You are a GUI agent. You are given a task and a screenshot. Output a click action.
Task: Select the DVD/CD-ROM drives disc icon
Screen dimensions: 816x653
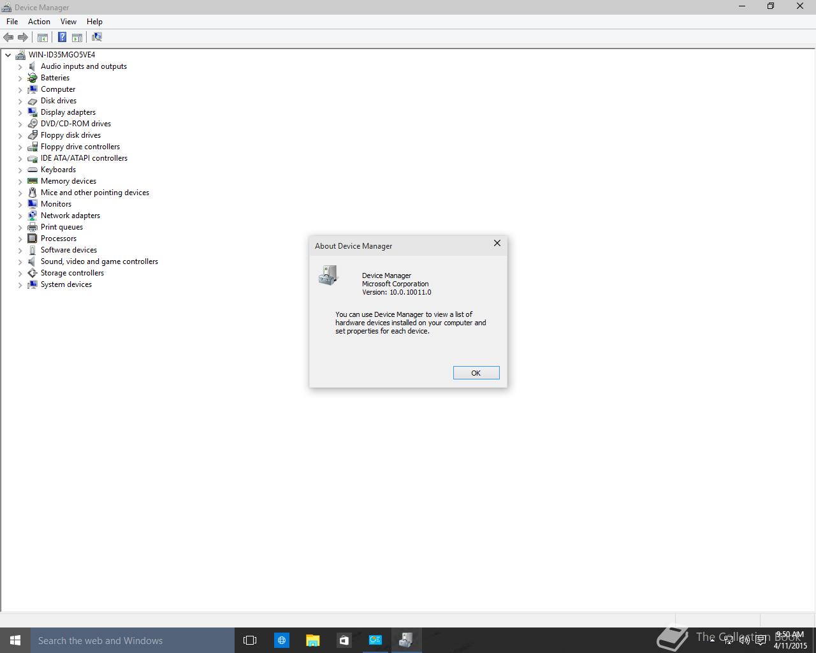pyautogui.click(x=33, y=124)
